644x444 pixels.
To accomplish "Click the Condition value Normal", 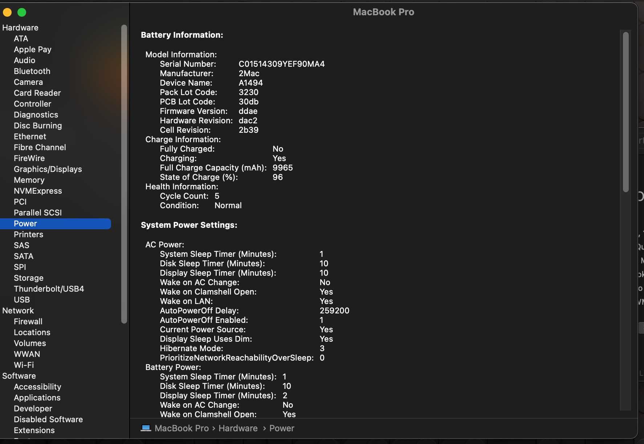I will (x=228, y=205).
